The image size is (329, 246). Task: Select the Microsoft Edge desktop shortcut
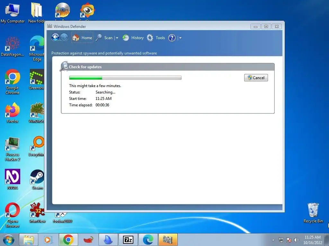[37, 49]
